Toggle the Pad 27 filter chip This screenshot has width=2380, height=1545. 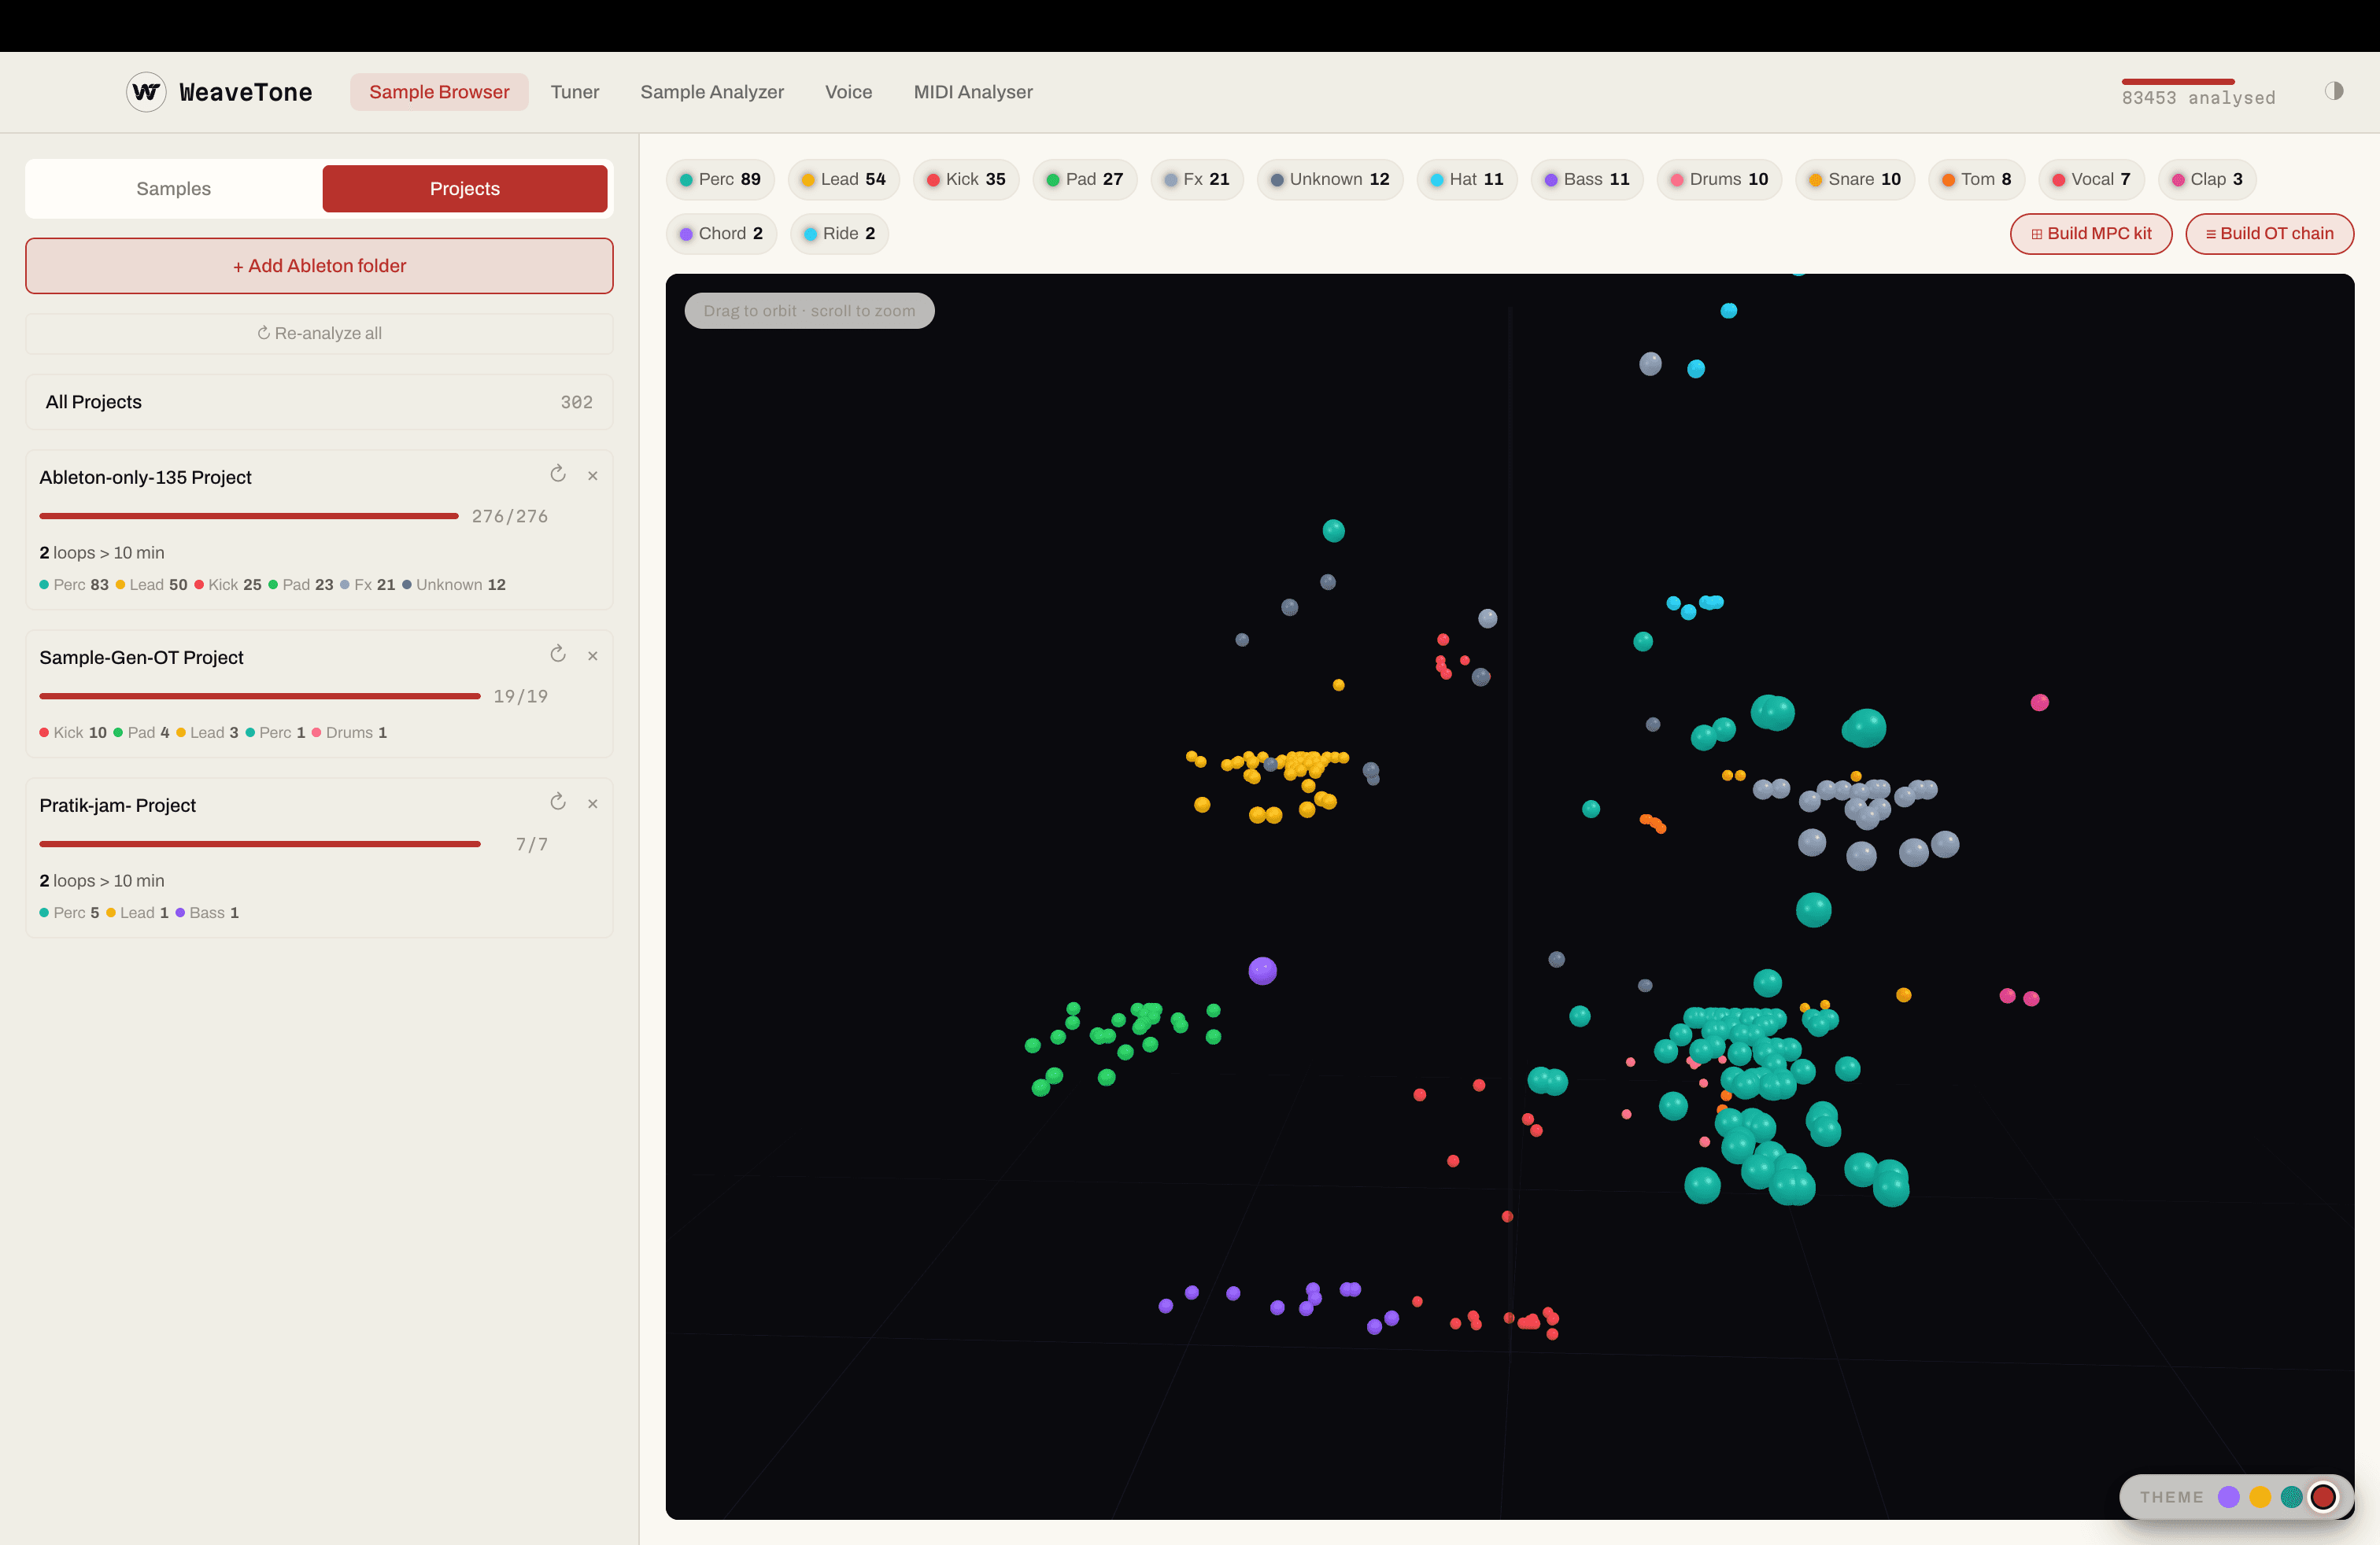1085,180
